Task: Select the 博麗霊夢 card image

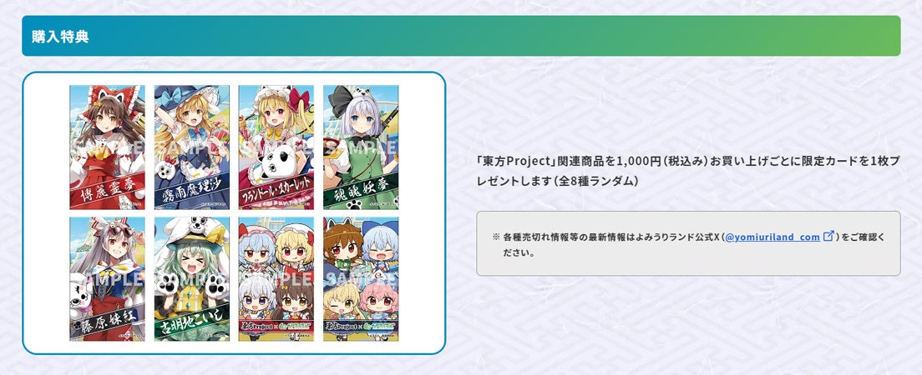Action: coord(107,147)
